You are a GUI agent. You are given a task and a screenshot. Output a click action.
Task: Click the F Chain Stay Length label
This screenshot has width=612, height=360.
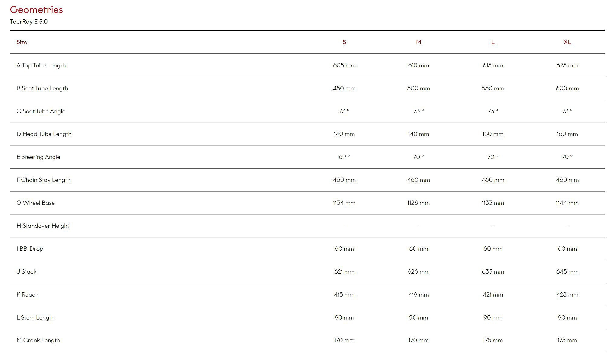(x=43, y=180)
